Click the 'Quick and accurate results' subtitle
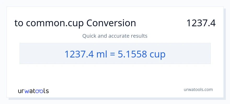The height and width of the screenshot is (104, 230). point(115,36)
